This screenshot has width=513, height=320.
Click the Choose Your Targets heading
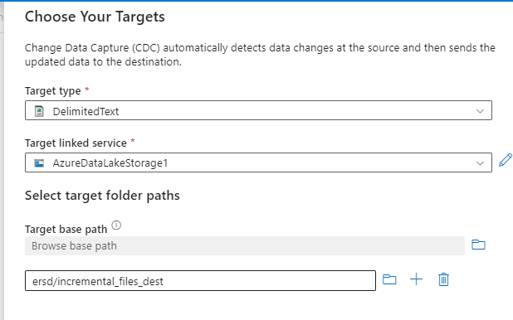95,17
